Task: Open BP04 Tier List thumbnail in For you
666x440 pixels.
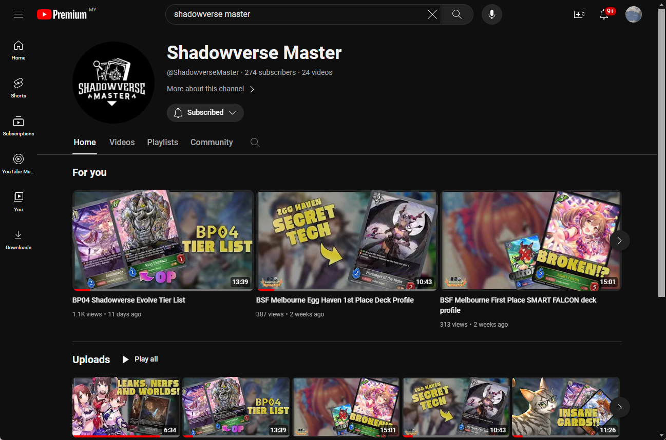Action: [x=163, y=241]
